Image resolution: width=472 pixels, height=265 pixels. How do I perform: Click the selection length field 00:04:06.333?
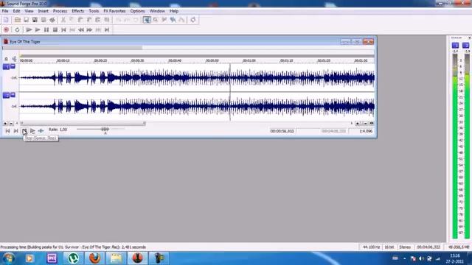click(x=333, y=131)
